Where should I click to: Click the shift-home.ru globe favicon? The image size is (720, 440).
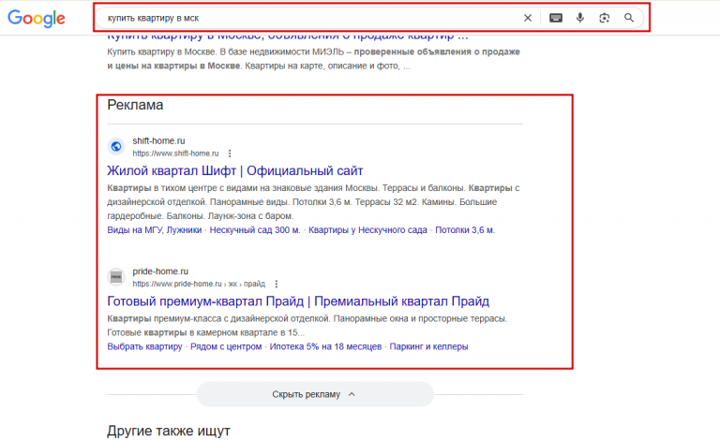point(116,147)
